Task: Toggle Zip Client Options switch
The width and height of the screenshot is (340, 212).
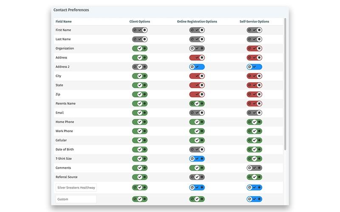Action: pyautogui.click(x=140, y=94)
